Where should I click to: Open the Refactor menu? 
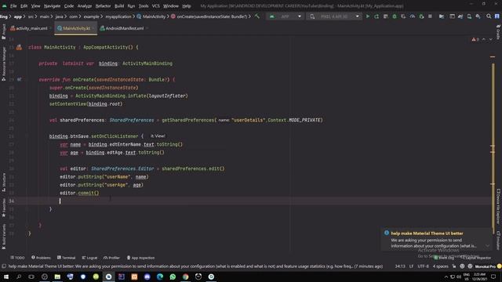[103, 5]
